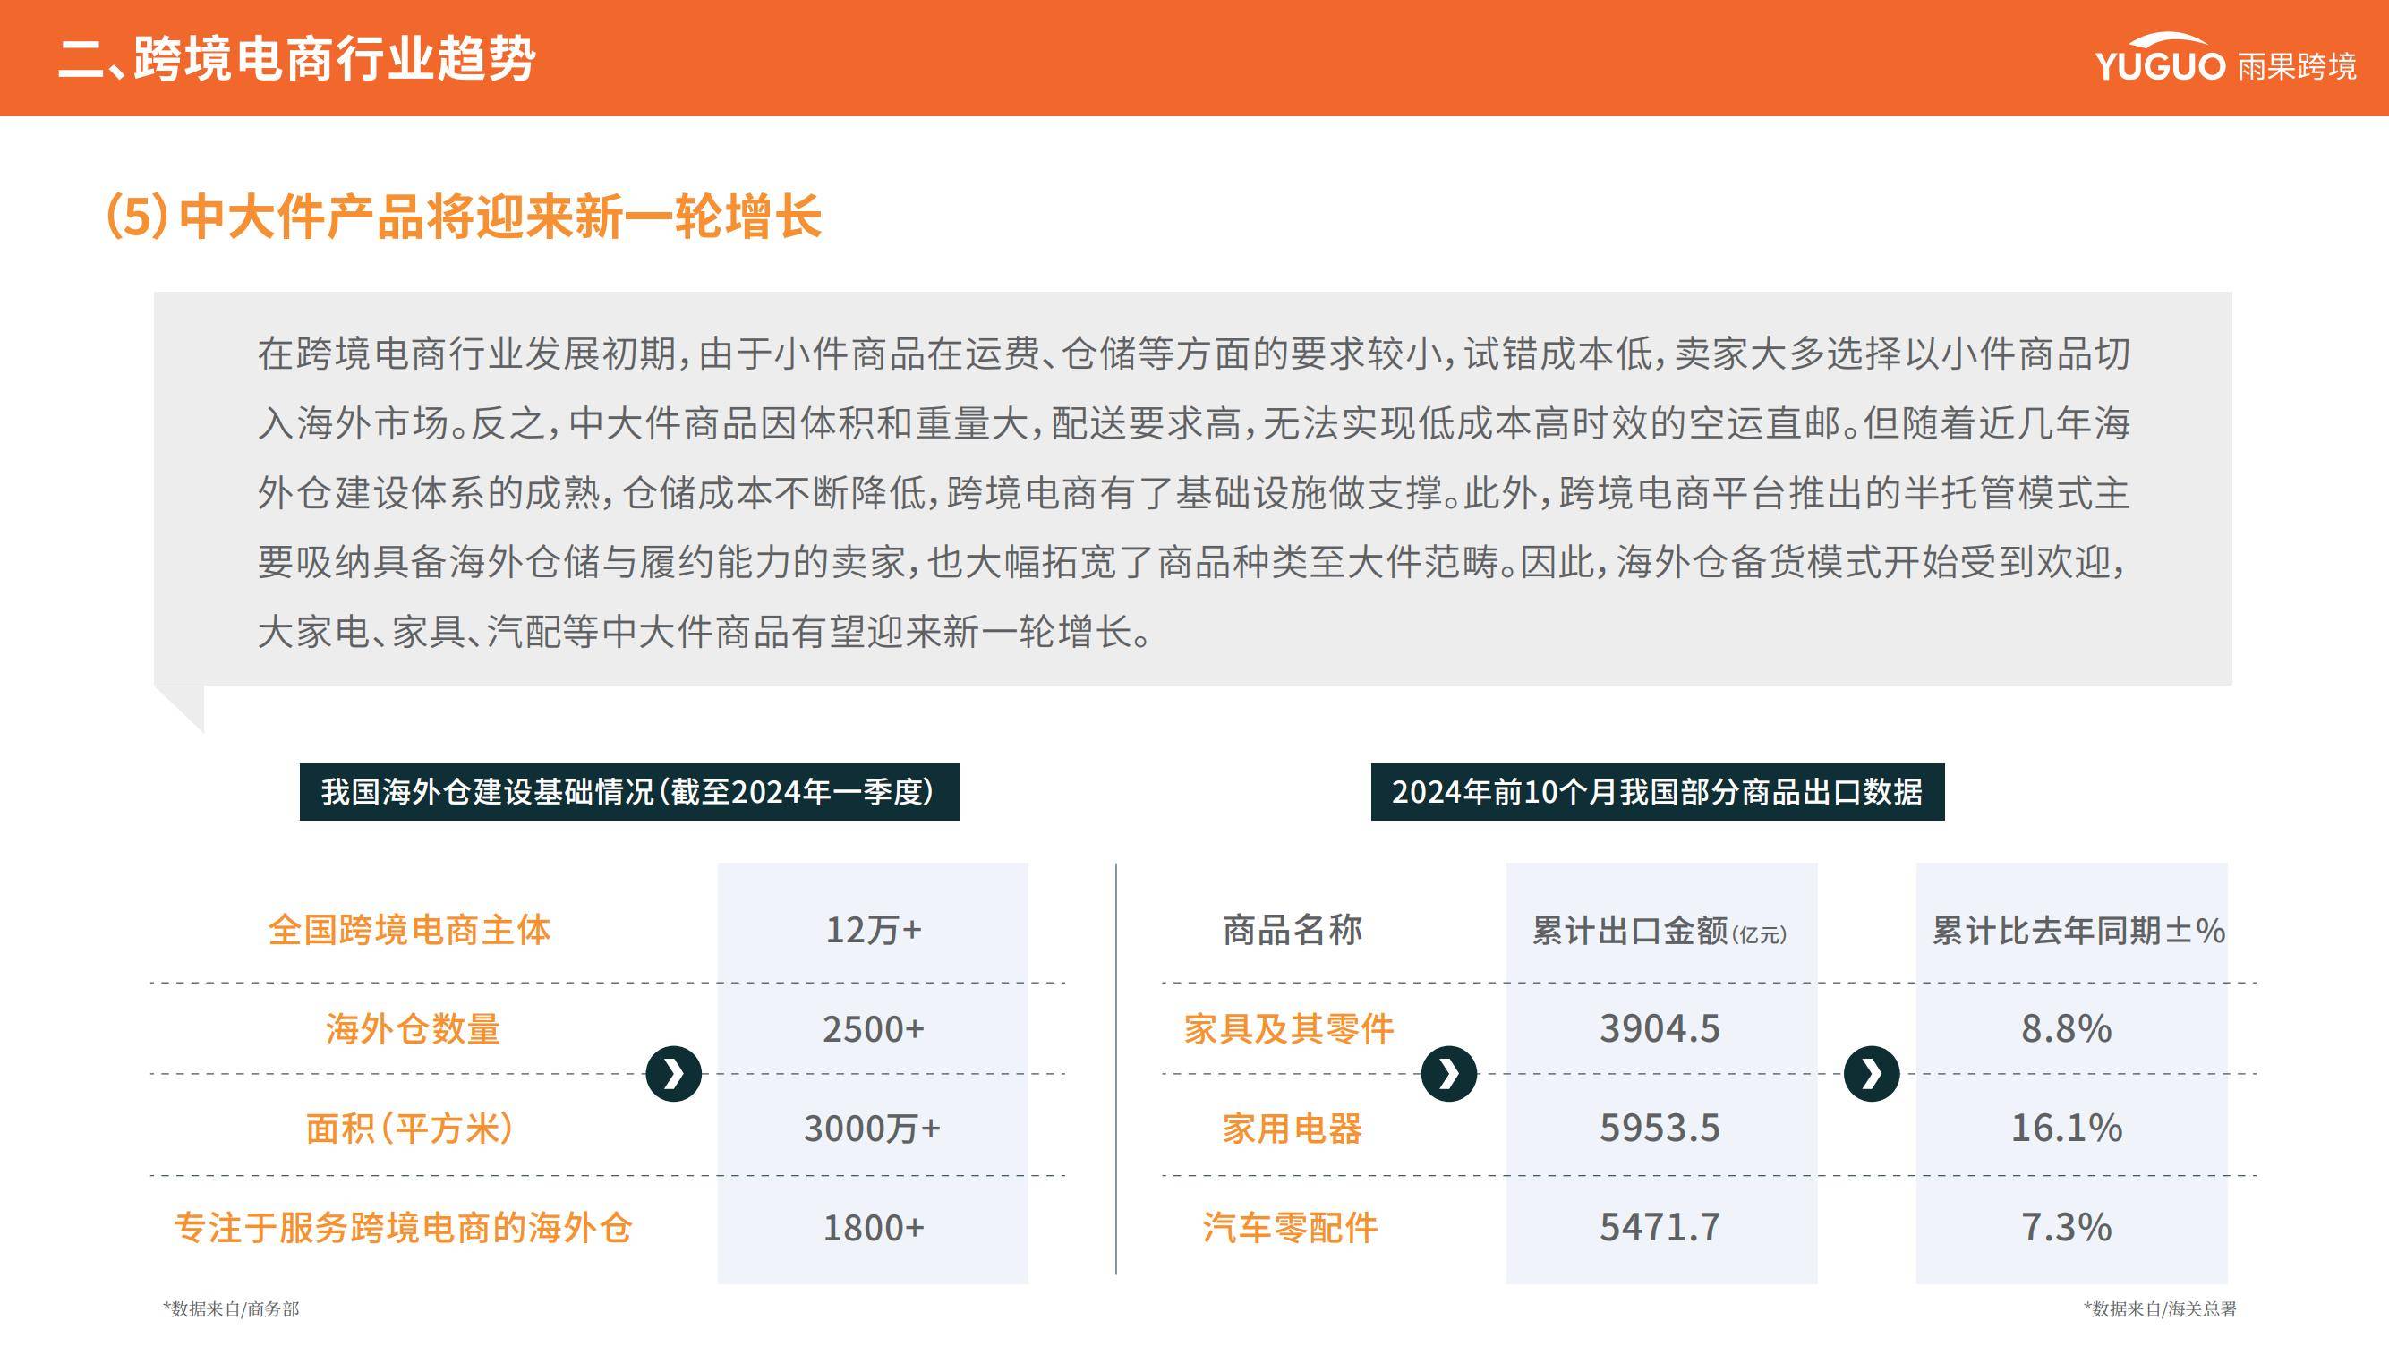Click the column header 累计出口金额(亿元)
The width and height of the screenshot is (2389, 1346).
coord(1660,931)
